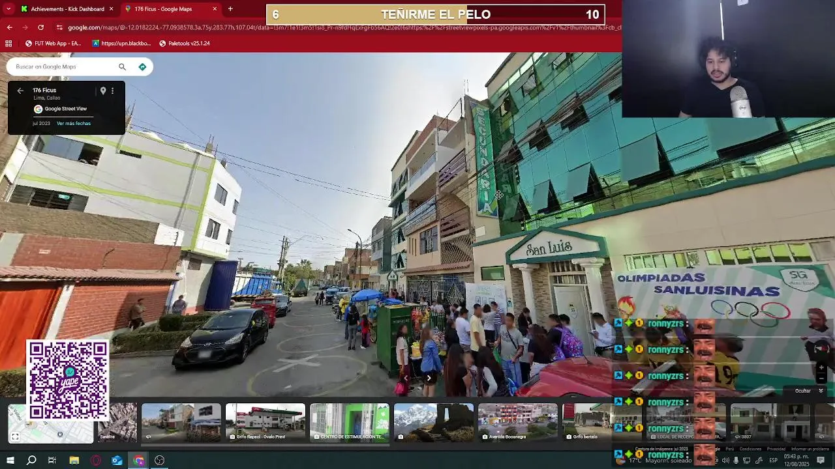Click the jul 2023 capture date
This screenshot has height=469, width=835.
point(41,123)
